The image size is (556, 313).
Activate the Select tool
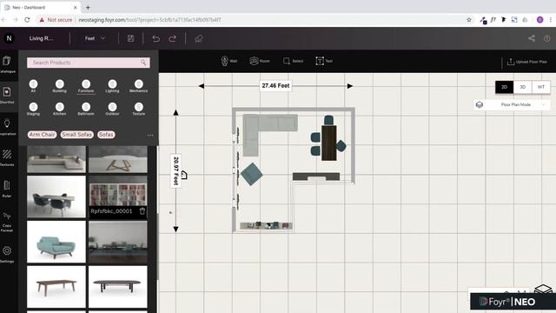294,61
